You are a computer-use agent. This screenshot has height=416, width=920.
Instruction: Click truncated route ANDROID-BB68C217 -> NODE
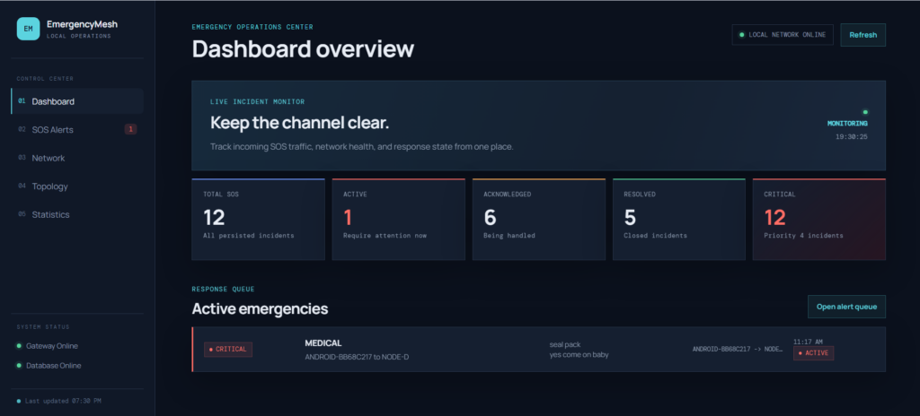(x=738, y=349)
